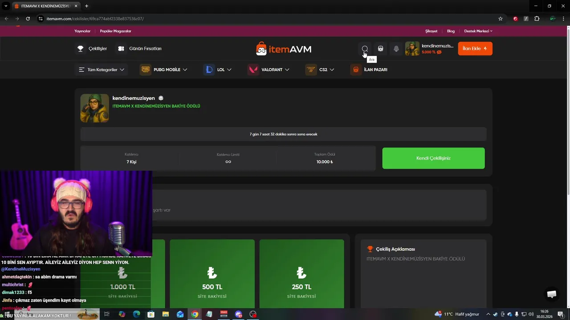Expand the LOL dropdown chevron
Viewport: 570px width, 320px height.
(x=229, y=70)
